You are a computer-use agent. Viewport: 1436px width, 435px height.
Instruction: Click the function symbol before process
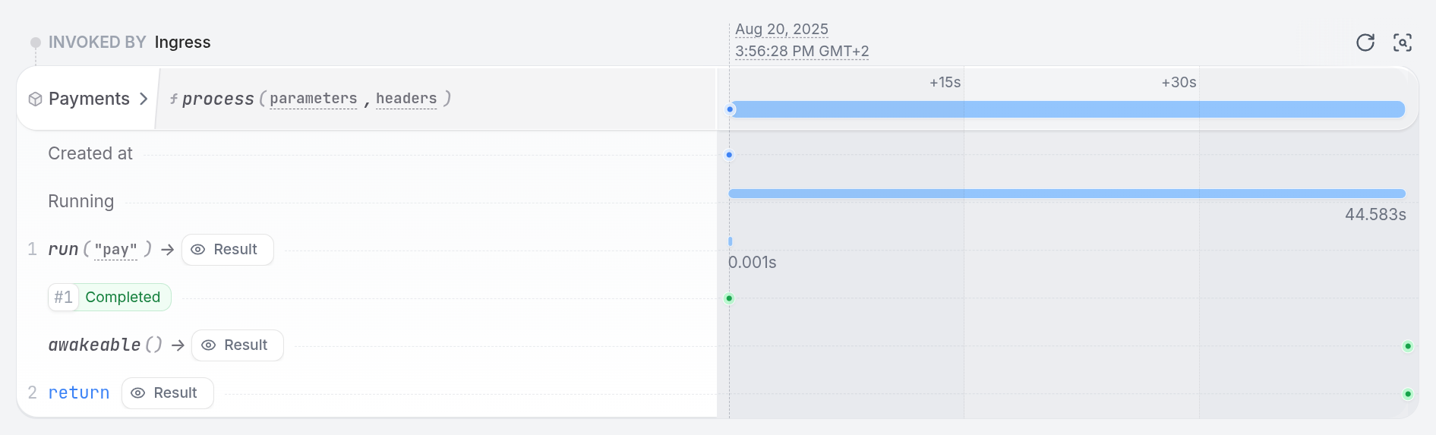coord(174,99)
